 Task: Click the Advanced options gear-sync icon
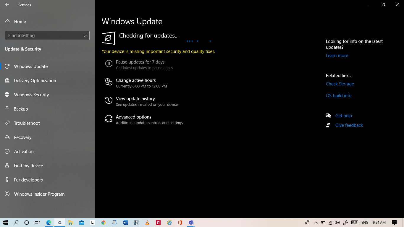click(109, 119)
